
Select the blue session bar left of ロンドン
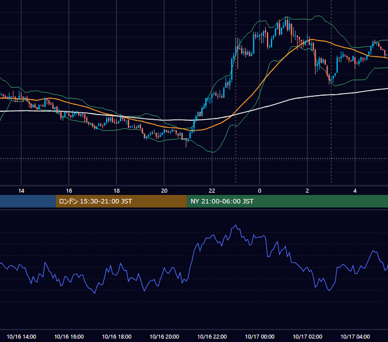coord(28,201)
